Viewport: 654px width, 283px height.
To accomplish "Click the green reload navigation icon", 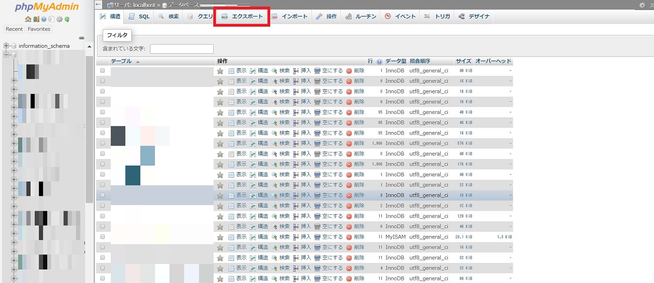I will click(x=67, y=20).
